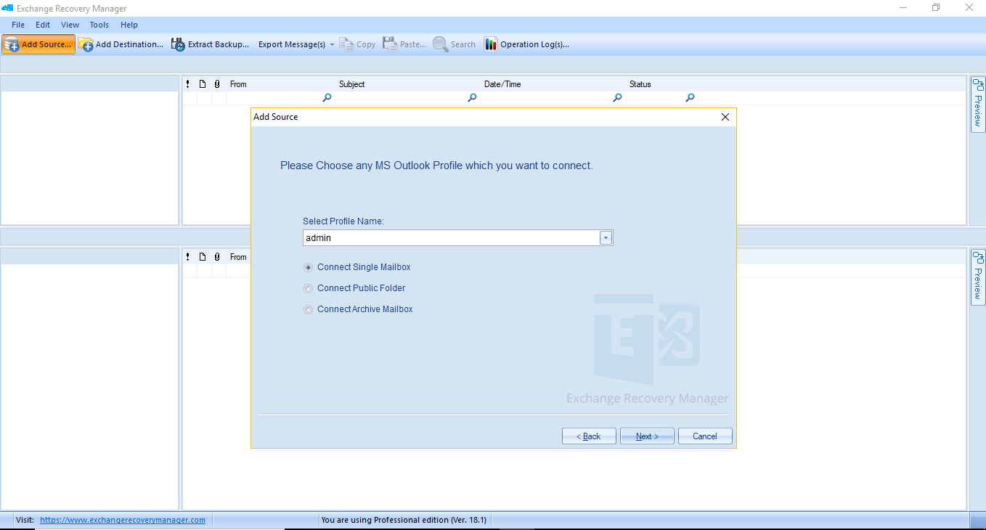Open the Help menu

coord(129,25)
